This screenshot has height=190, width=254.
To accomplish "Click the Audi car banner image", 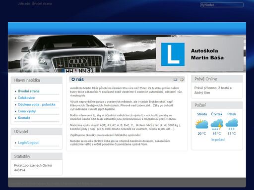I will pyautogui.click(x=82, y=53).
